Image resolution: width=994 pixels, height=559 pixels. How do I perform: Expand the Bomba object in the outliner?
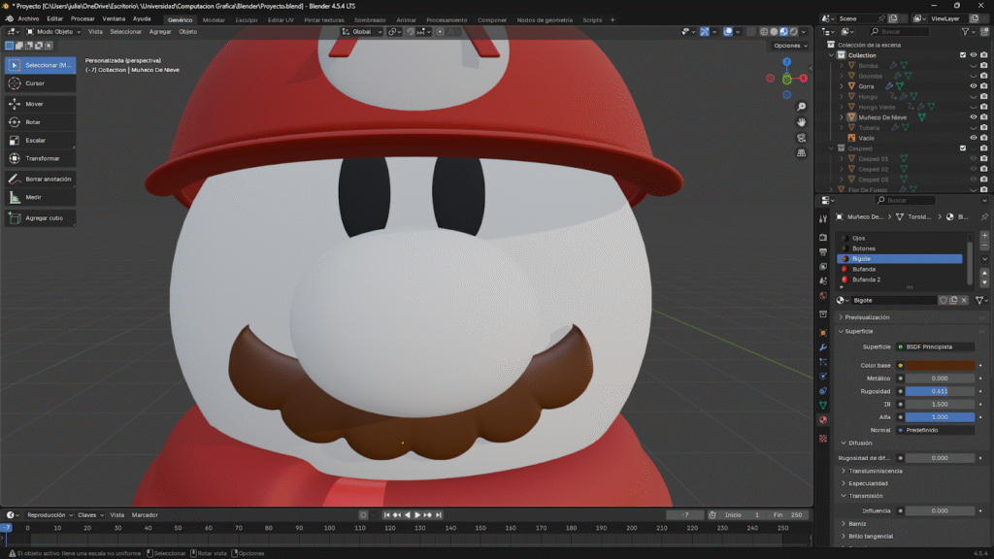click(842, 66)
